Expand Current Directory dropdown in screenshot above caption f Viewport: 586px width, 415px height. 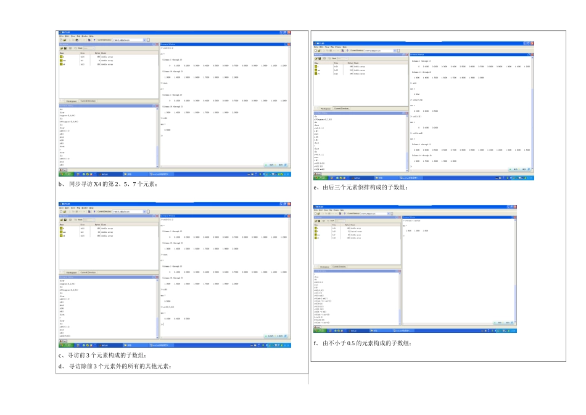[x=388, y=214]
